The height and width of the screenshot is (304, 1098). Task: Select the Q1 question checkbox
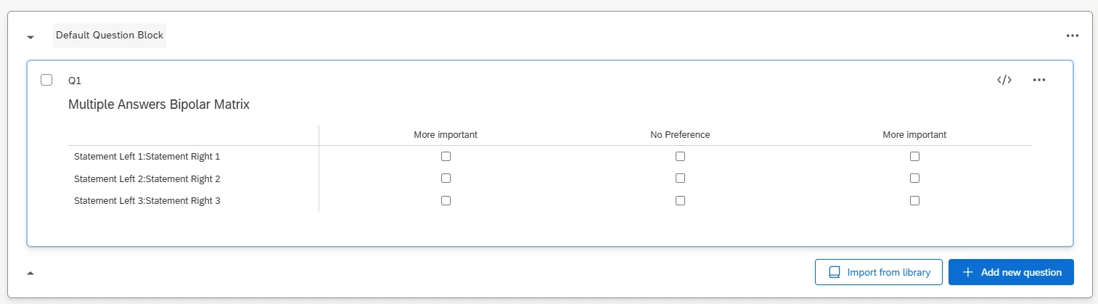(46, 80)
